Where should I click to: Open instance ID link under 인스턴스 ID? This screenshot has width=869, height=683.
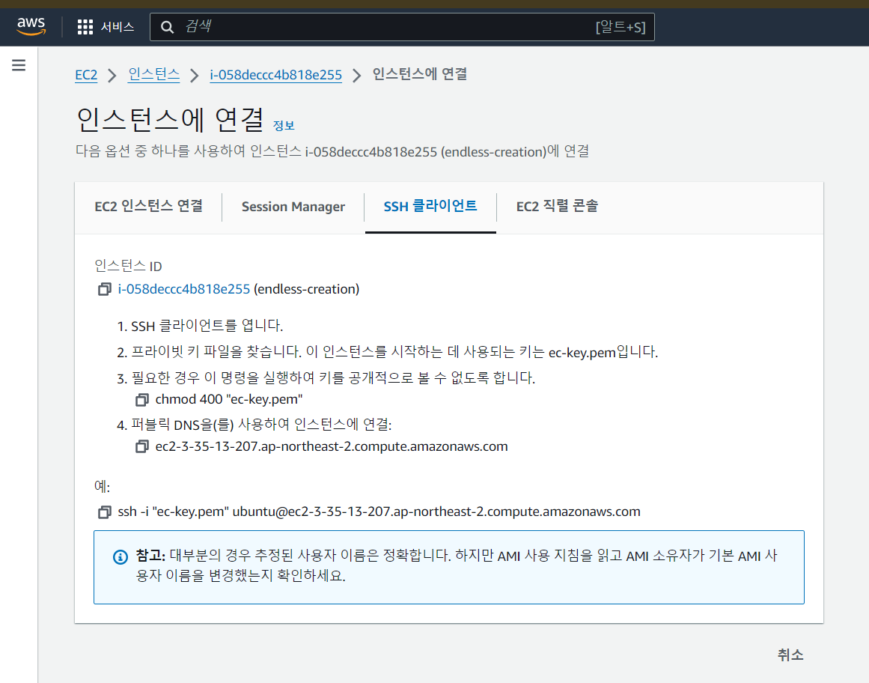(x=183, y=289)
